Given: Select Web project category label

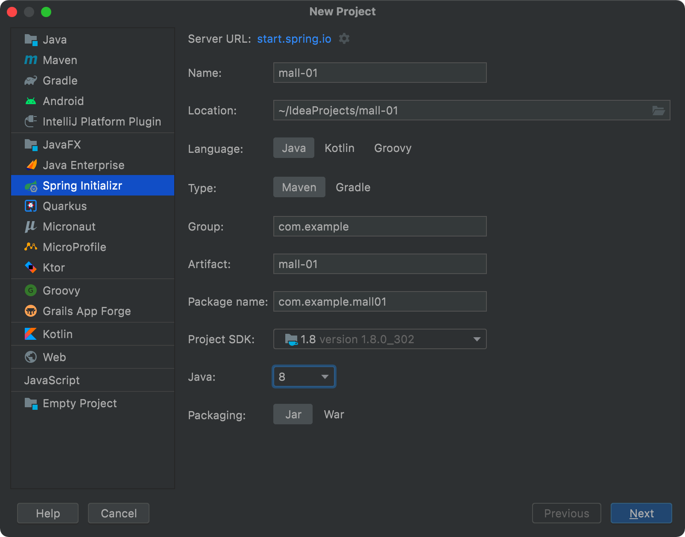Looking at the screenshot, I should (x=54, y=357).
